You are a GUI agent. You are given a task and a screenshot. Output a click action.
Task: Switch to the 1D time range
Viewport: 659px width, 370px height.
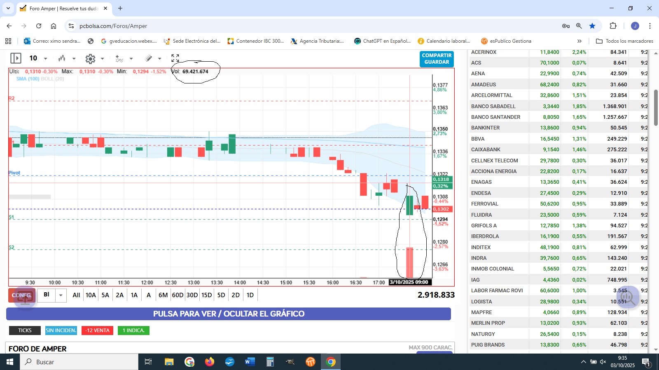(250, 295)
